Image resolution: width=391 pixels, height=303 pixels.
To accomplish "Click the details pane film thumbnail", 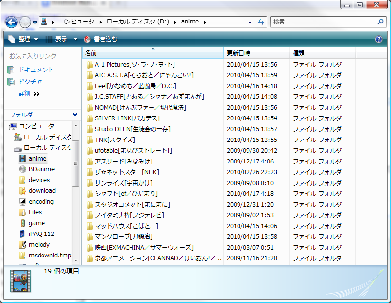I will [x=21, y=281].
